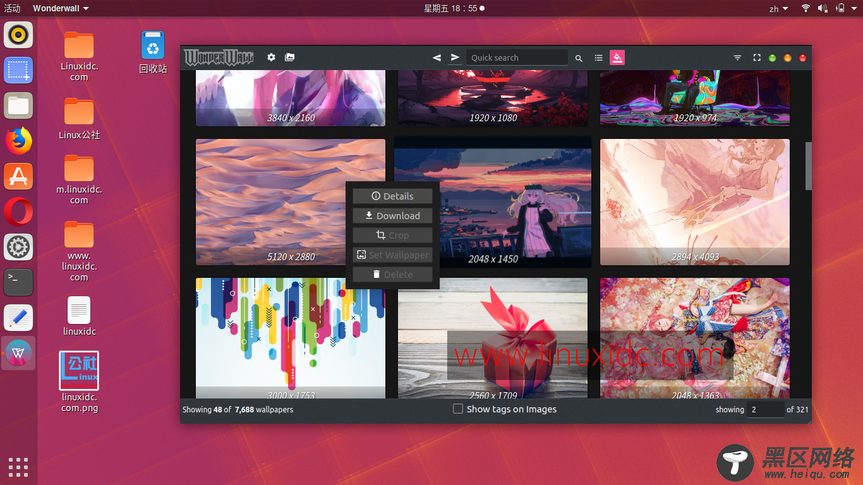Open the 回收站 trash icon
Image resolution: width=863 pixels, height=485 pixels.
tap(153, 52)
